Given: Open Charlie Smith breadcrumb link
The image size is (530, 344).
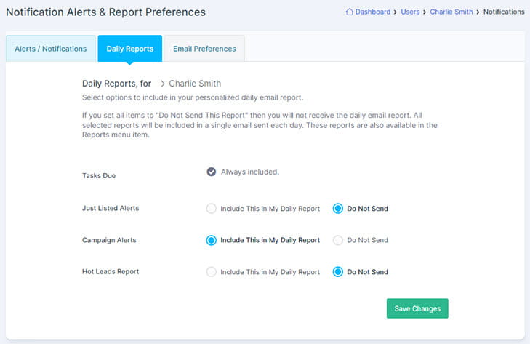Looking at the screenshot, I should [451, 12].
